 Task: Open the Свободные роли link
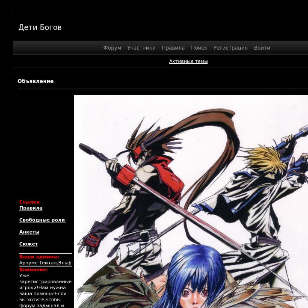coord(42,220)
